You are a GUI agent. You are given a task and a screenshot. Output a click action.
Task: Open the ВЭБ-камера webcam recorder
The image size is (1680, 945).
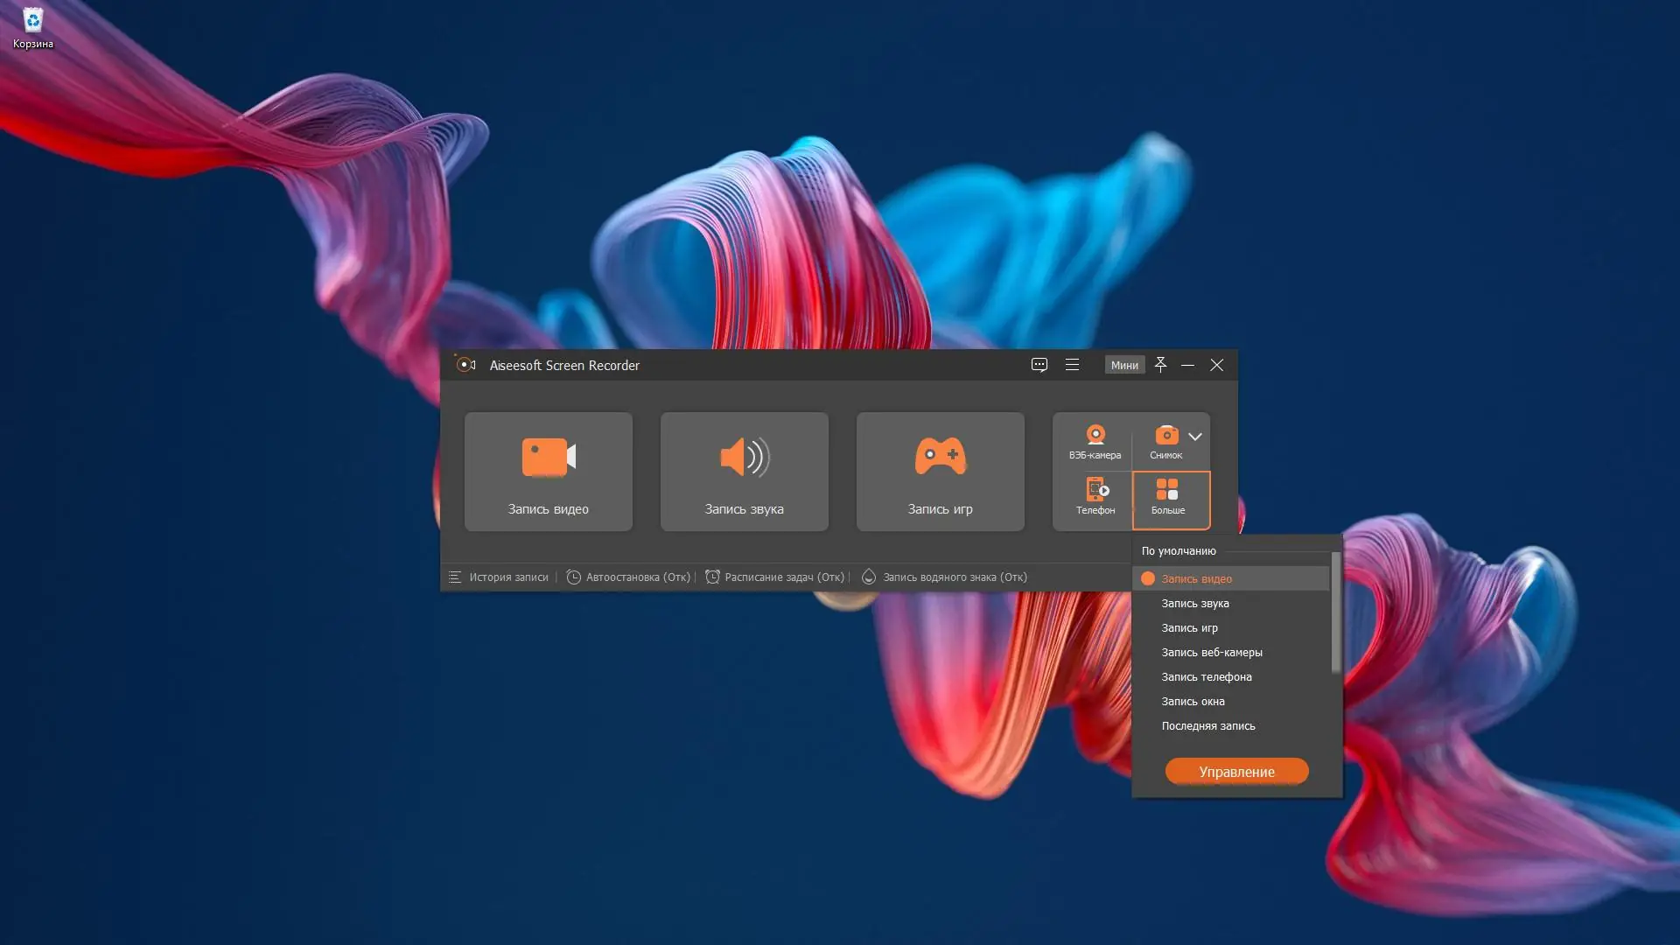(1095, 443)
